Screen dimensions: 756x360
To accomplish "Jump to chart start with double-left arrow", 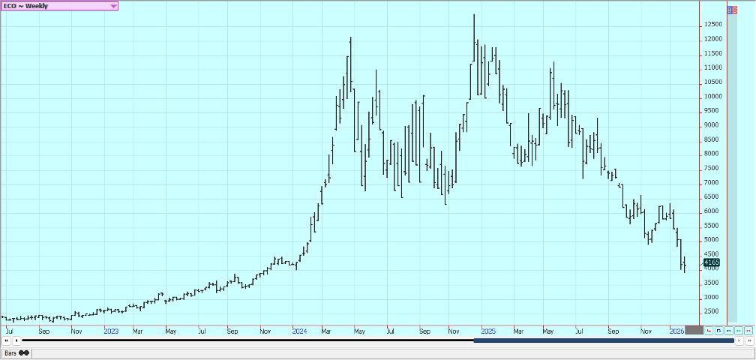I will [6, 340].
